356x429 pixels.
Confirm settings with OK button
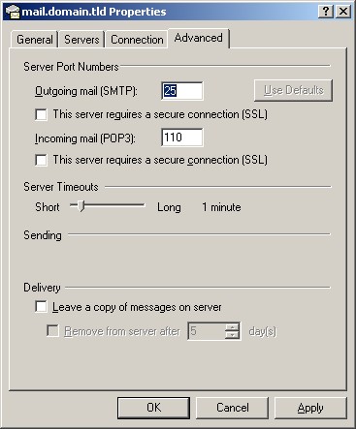[x=153, y=408]
